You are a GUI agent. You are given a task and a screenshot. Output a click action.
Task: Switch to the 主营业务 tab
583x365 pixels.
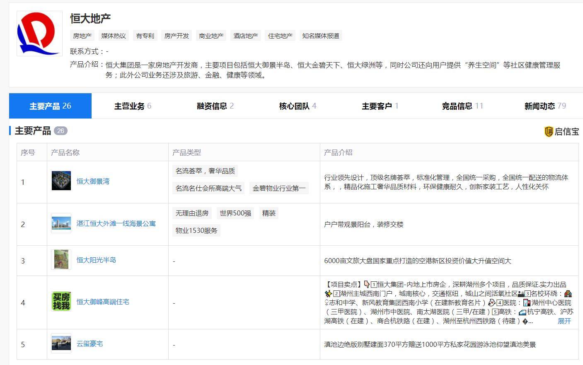tap(133, 106)
